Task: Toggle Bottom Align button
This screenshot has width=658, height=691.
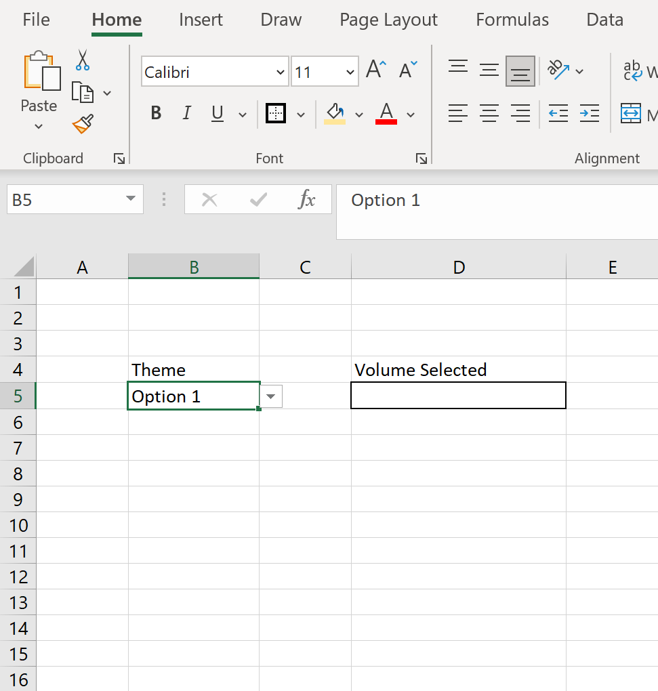Action: tap(520, 71)
